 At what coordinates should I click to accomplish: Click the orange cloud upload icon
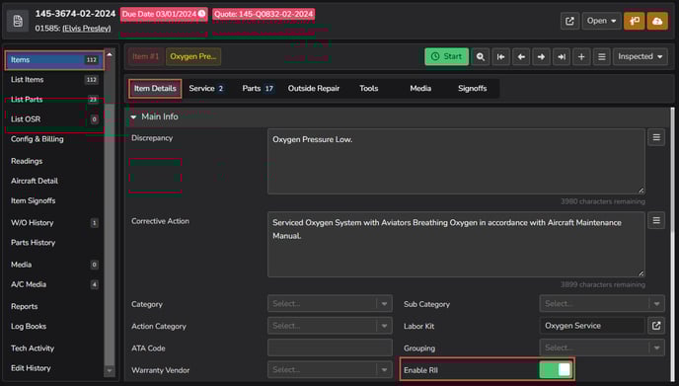tap(657, 21)
